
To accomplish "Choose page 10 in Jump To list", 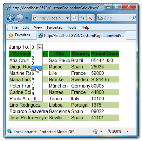I will pyautogui.click(x=37, y=99).
